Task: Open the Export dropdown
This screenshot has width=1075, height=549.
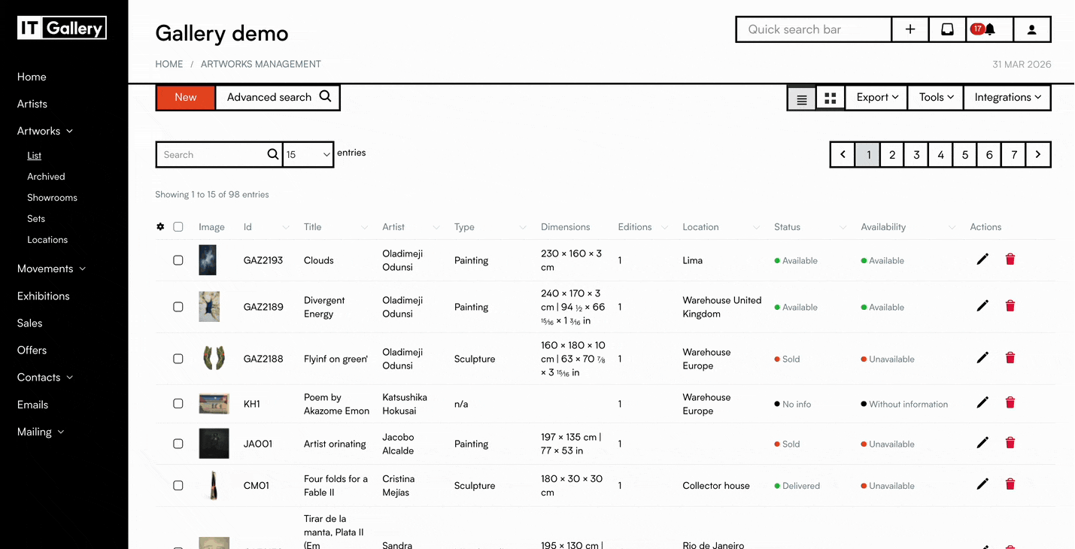Action: (x=877, y=98)
